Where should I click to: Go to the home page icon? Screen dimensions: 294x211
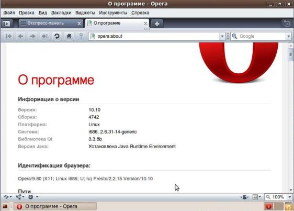point(69,36)
